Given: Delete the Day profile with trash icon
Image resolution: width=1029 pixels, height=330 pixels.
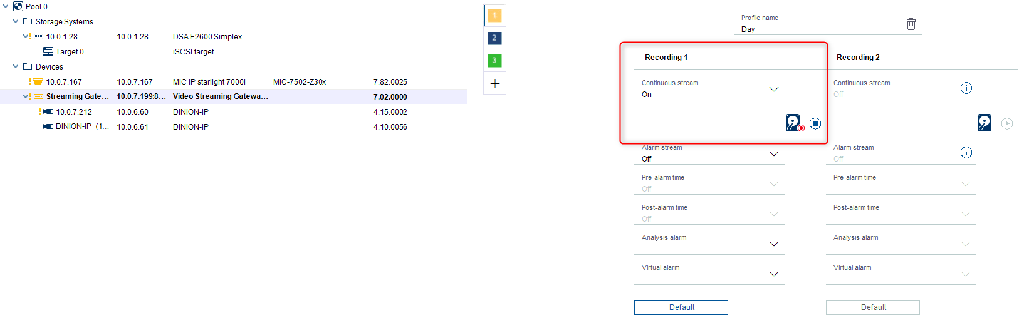Looking at the screenshot, I should tap(911, 24).
